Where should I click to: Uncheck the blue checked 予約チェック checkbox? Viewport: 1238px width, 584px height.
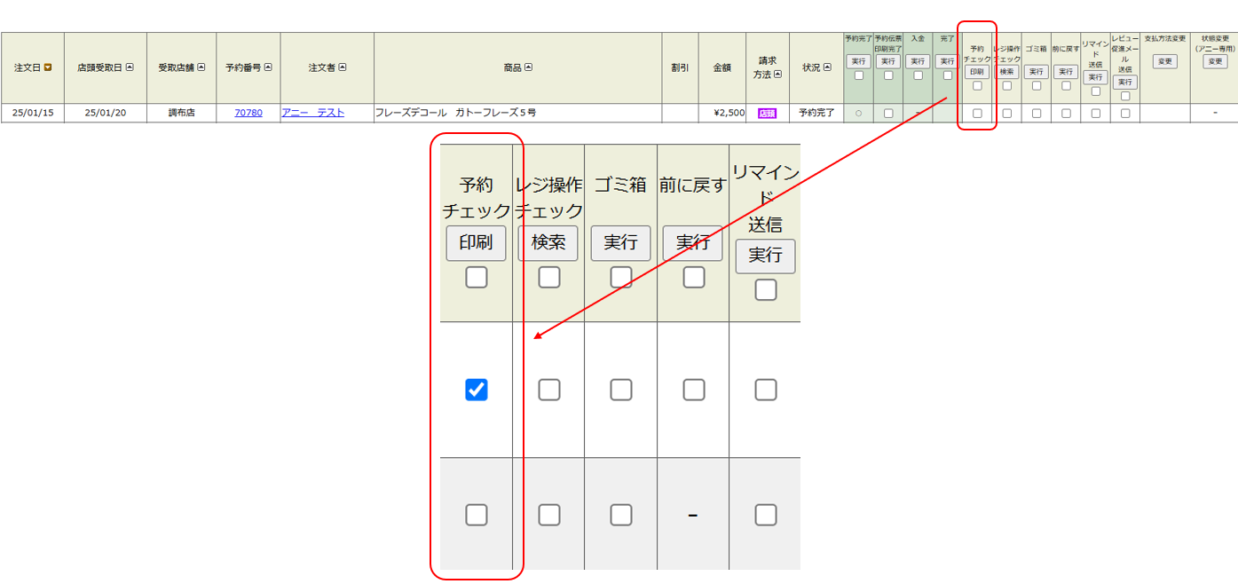(477, 390)
